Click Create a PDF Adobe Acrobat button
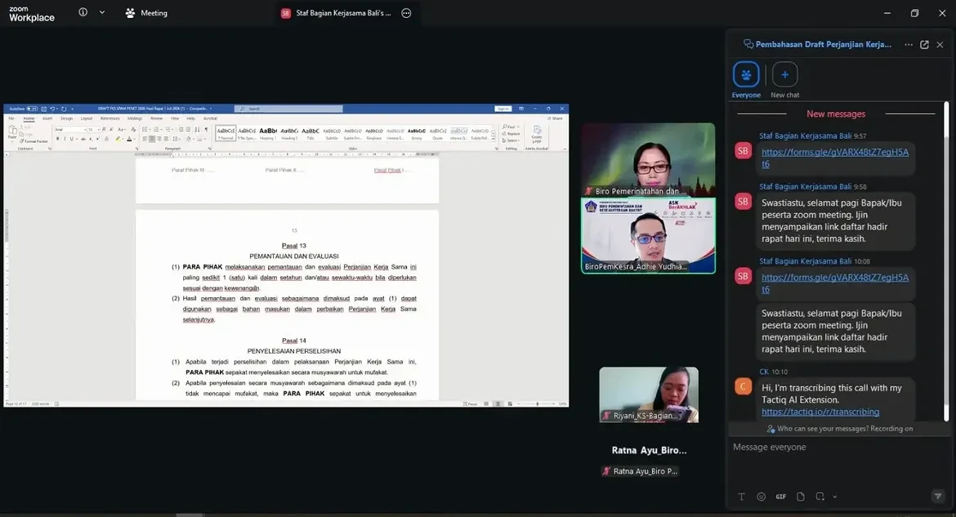This screenshot has height=517, width=956. click(537, 133)
